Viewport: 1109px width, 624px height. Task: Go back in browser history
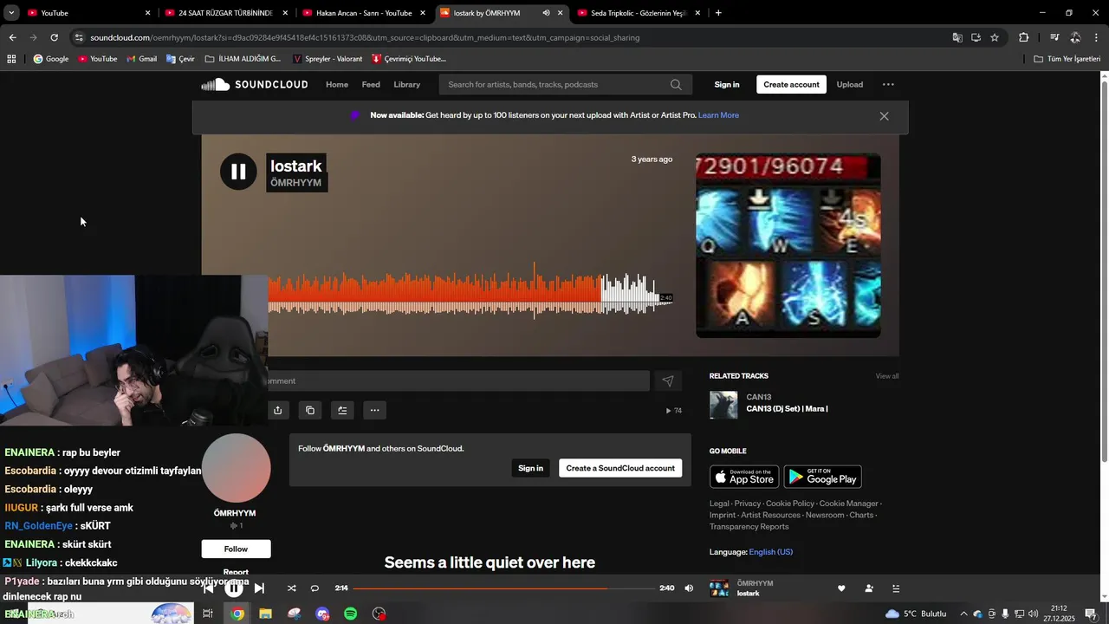click(12, 37)
